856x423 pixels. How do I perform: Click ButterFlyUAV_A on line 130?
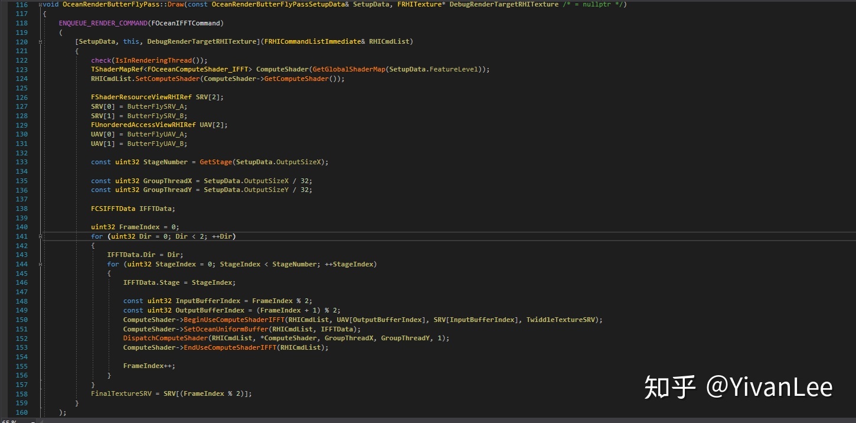coord(155,134)
